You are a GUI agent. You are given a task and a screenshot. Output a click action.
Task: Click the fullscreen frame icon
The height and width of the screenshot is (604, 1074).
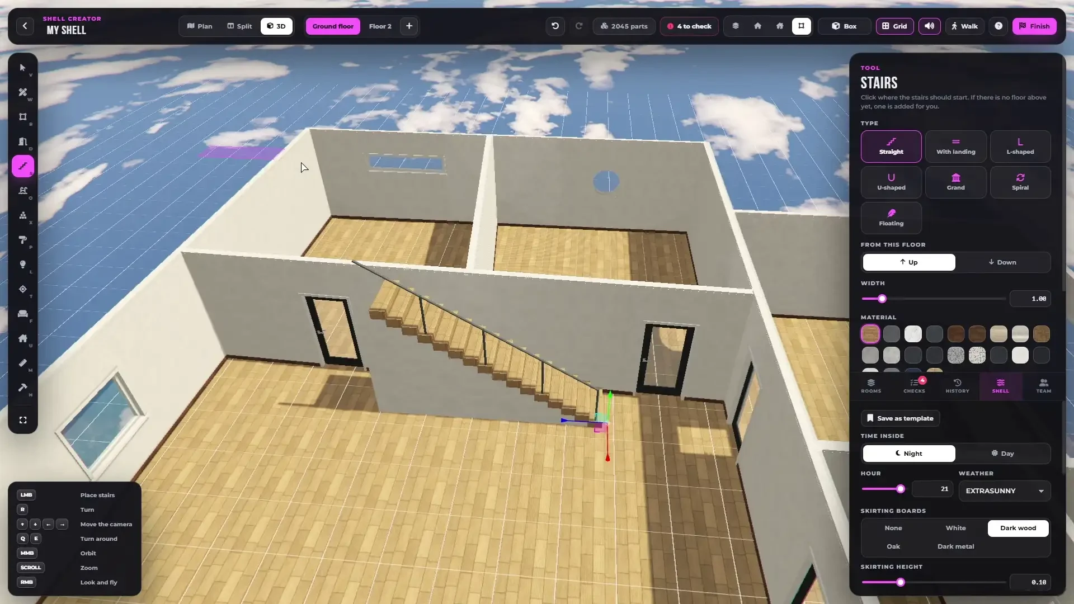click(23, 420)
